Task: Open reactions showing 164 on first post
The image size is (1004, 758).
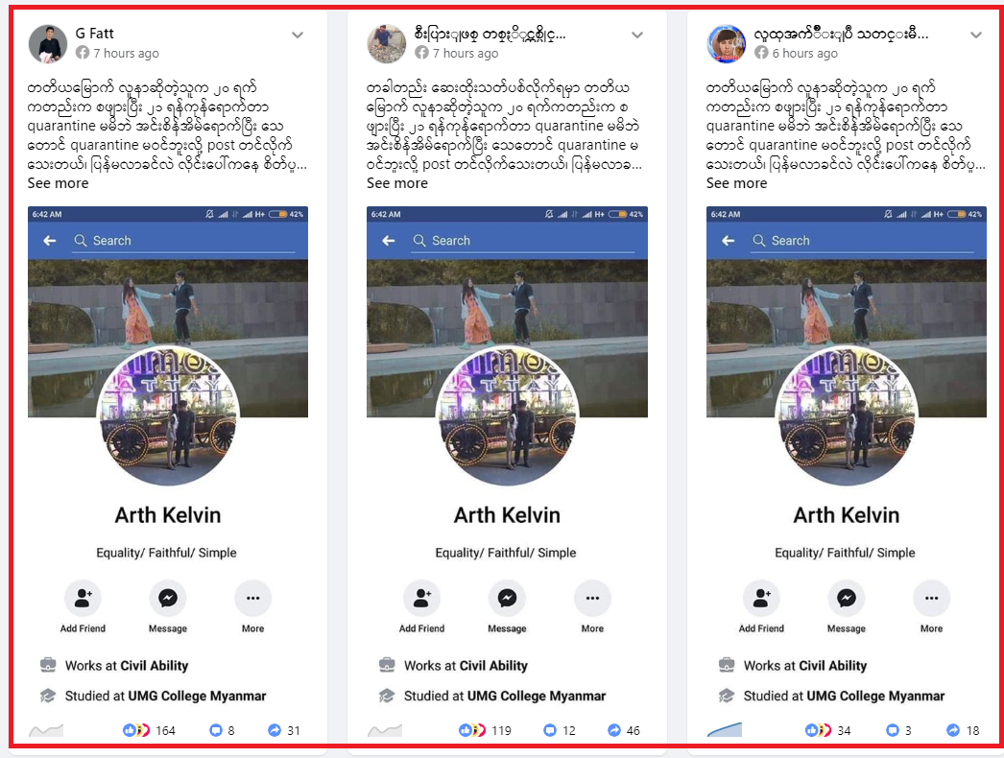Action: (x=149, y=730)
